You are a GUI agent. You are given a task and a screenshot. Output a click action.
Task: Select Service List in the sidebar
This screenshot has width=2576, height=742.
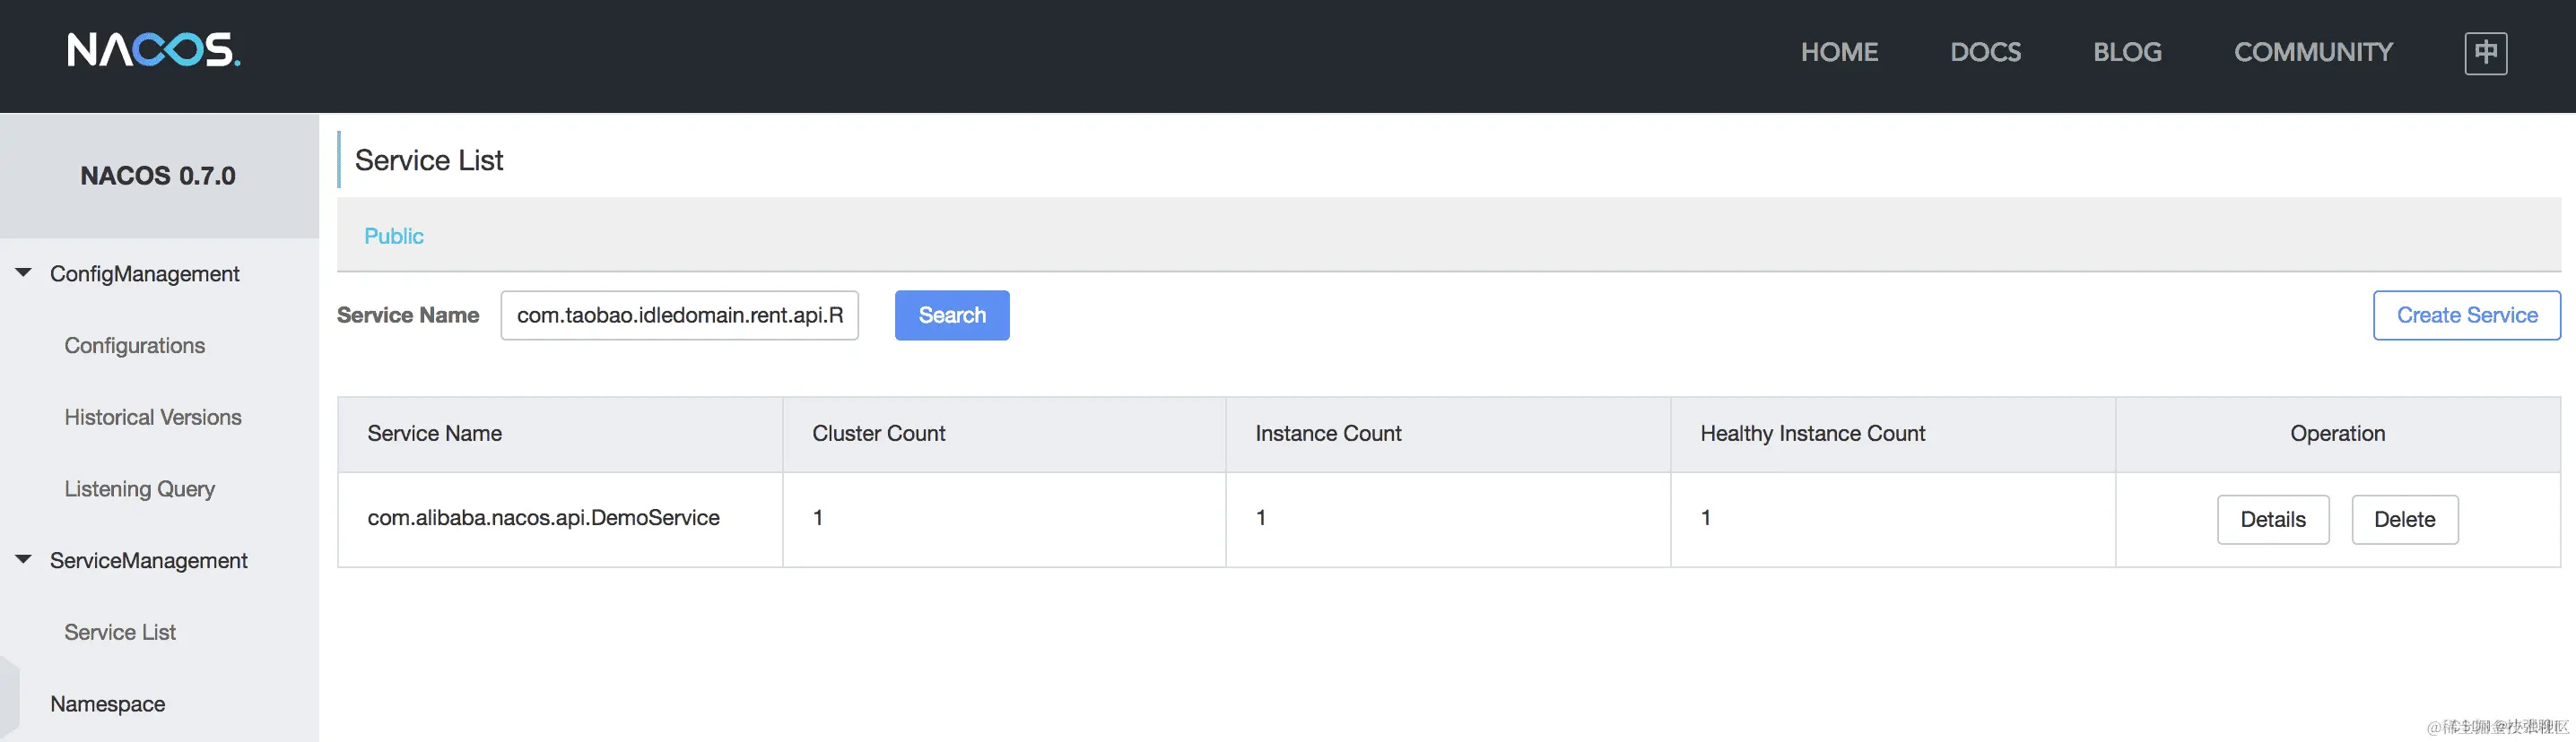120,632
